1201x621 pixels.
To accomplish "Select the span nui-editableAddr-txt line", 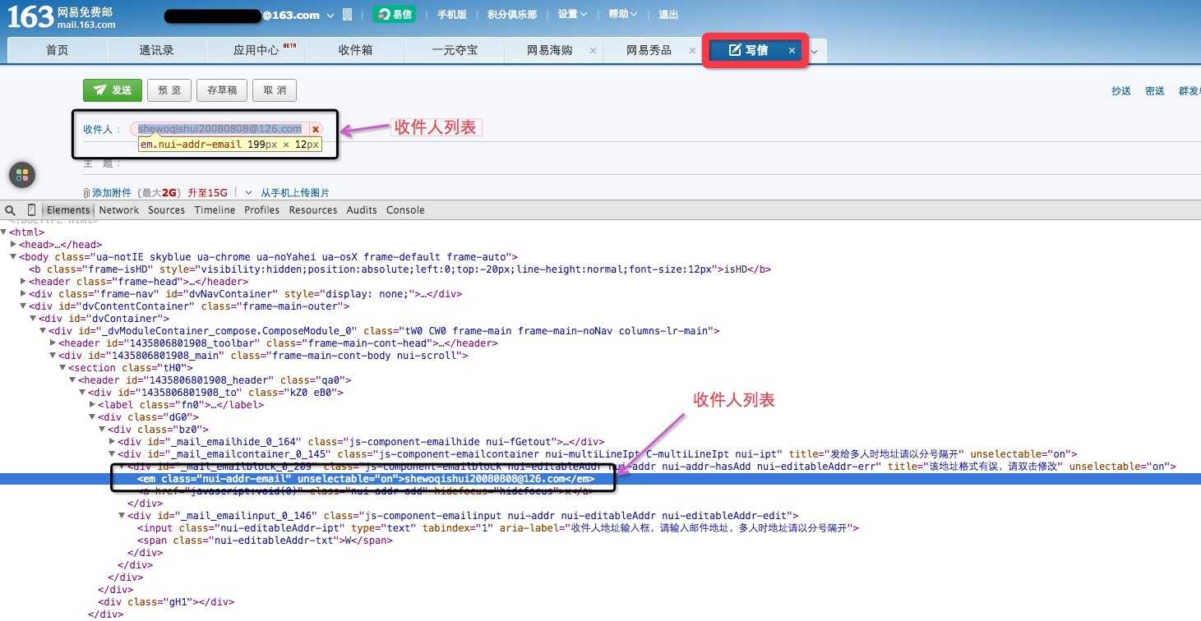I will pyautogui.click(x=265, y=540).
